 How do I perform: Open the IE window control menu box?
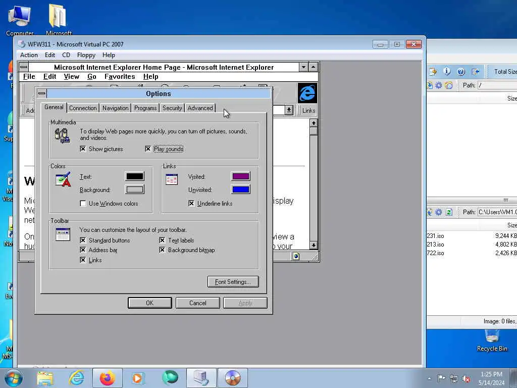tap(24, 67)
